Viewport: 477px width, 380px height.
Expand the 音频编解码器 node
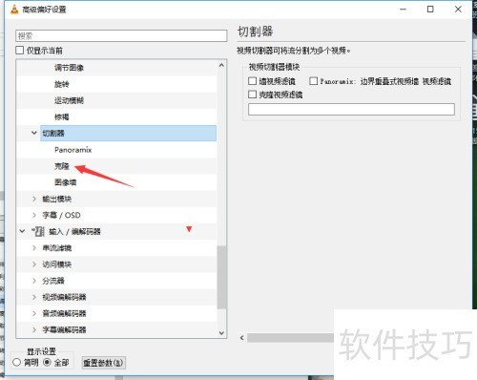point(34,313)
